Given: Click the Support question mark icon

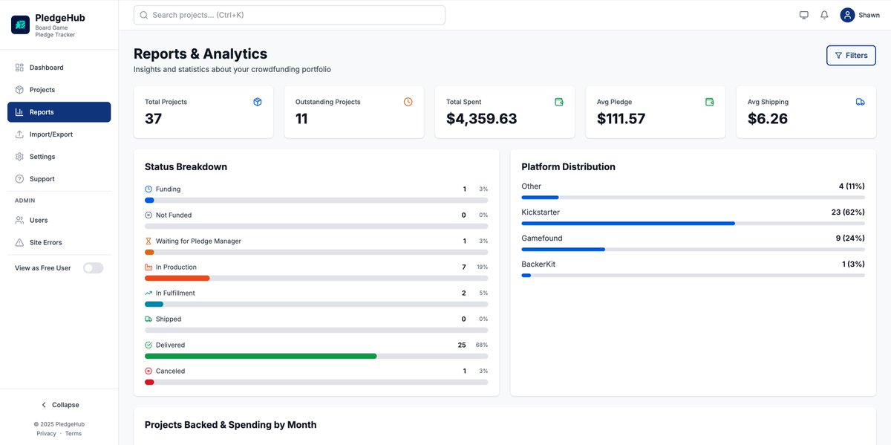Looking at the screenshot, I should (19, 179).
